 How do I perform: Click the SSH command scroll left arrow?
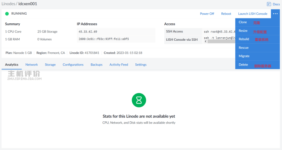pos(206,41)
